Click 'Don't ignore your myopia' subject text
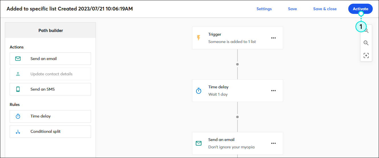This screenshot has width=379, height=158. pyautogui.click(x=231, y=147)
